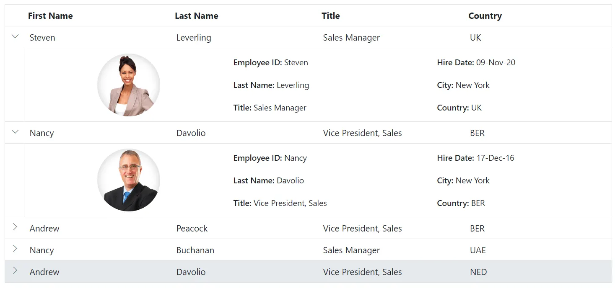Image resolution: width=615 pixels, height=288 pixels.
Task: Collapse the Steven Leverling detail row
Action: click(15, 37)
